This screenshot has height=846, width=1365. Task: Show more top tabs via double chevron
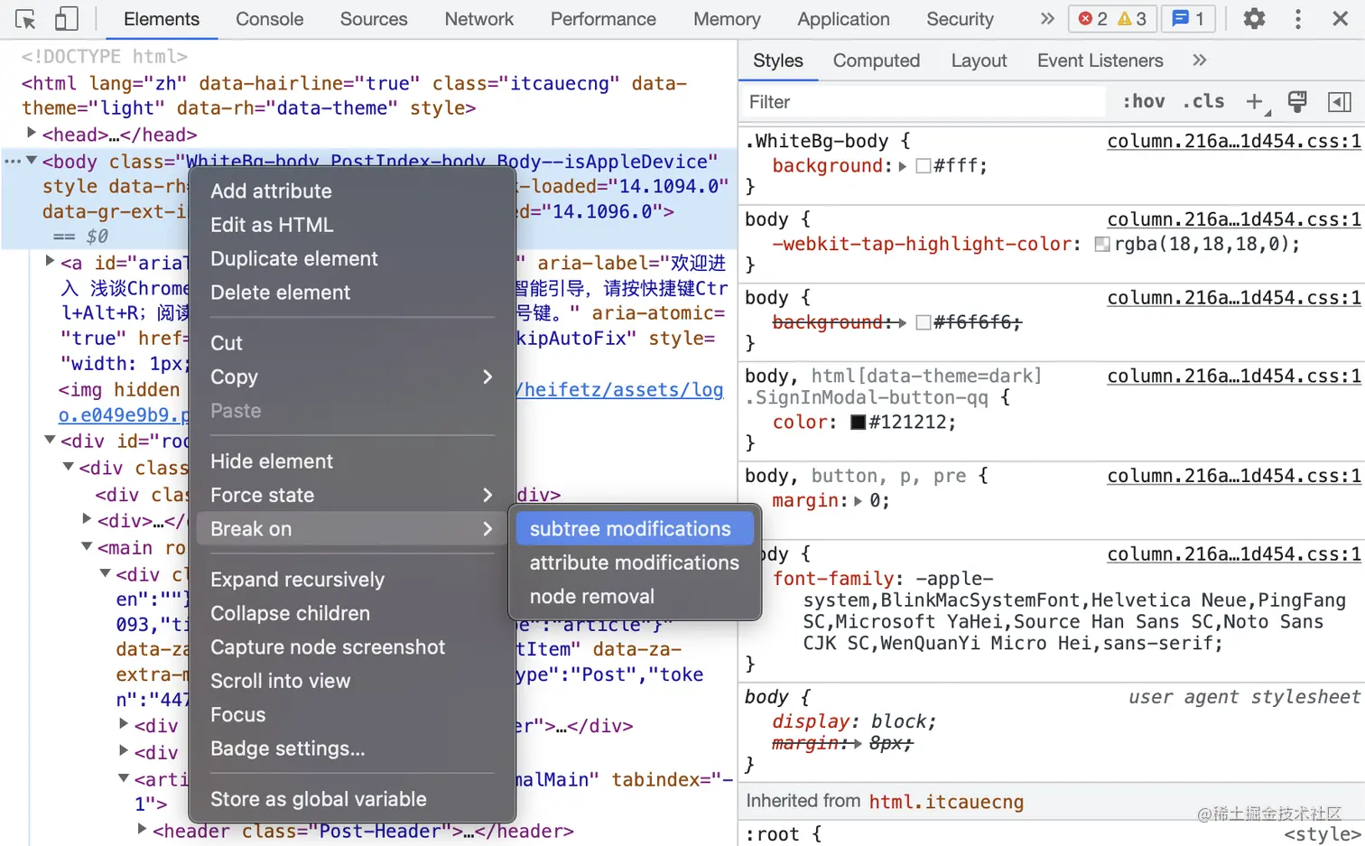tap(1047, 19)
